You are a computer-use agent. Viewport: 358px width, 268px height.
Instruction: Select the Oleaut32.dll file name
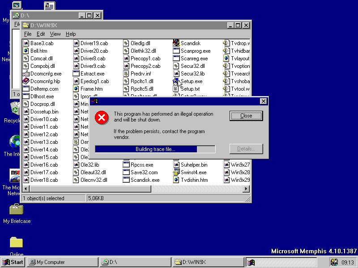pyautogui.click(x=93, y=172)
